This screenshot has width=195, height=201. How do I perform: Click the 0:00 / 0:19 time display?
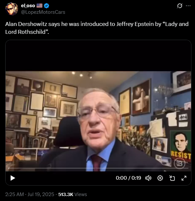click(x=128, y=178)
